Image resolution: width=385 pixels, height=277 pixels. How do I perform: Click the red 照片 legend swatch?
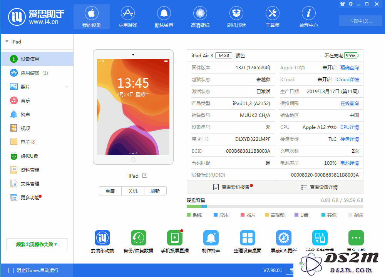242,215
